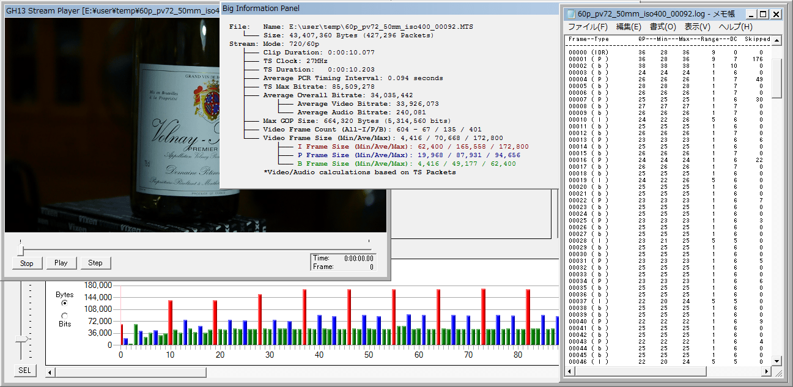The width and height of the screenshot is (793, 387).
Task: Click the vertical zoom slider handle above SEL
Action: click(x=21, y=339)
